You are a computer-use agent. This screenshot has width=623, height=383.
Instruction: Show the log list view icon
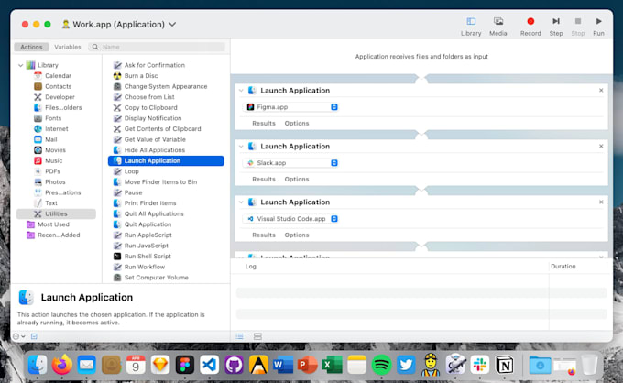point(240,336)
